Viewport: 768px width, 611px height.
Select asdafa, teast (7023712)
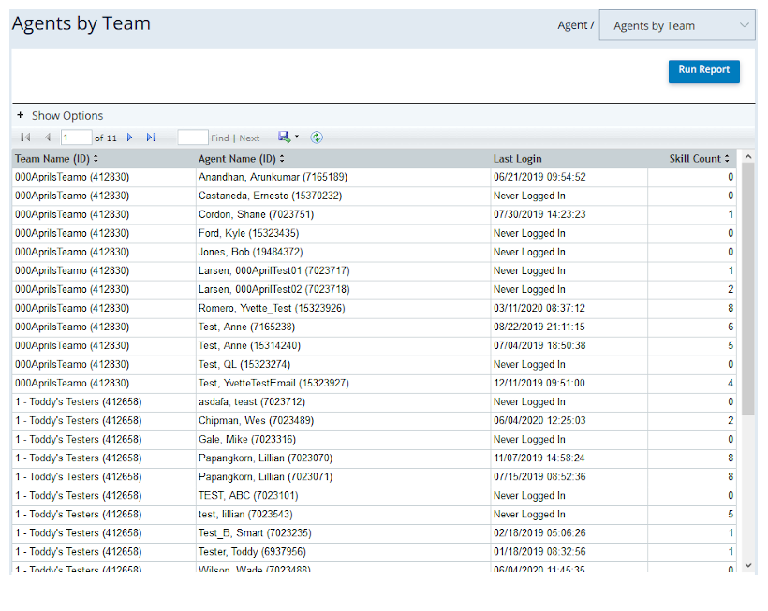252,401
